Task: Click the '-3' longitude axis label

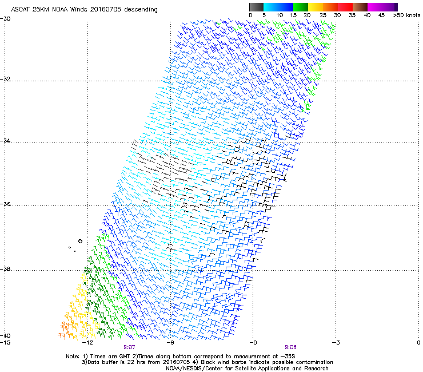Action: [336, 343]
